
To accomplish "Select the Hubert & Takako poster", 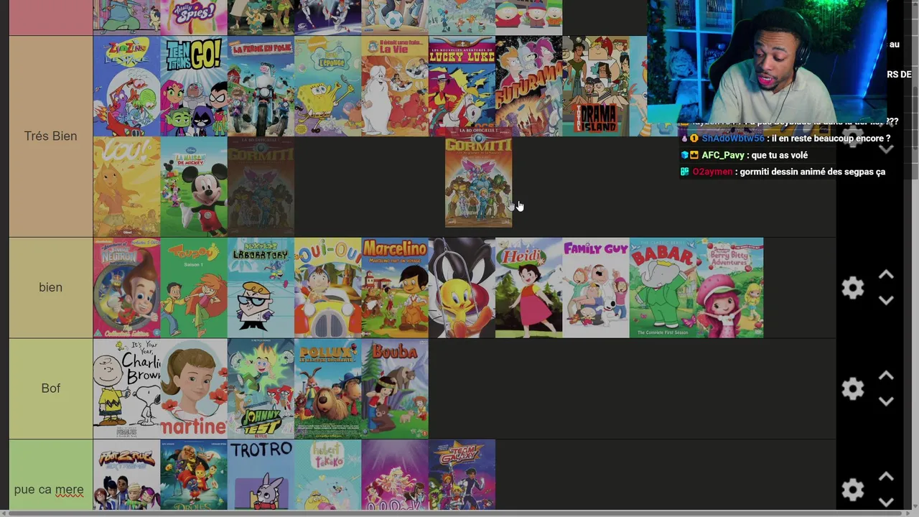I will tap(328, 475).
